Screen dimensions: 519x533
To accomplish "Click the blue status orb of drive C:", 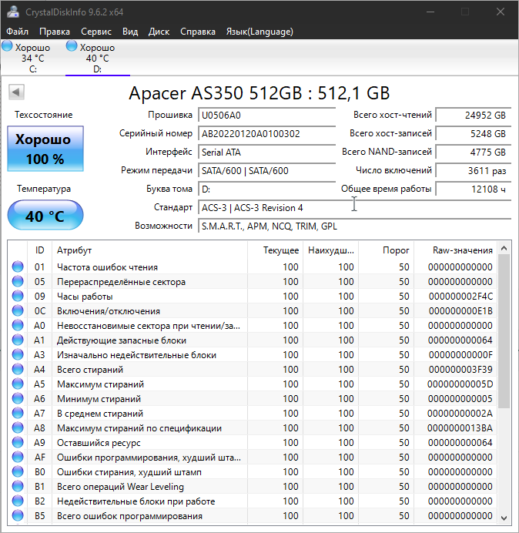I will (8, 47).
